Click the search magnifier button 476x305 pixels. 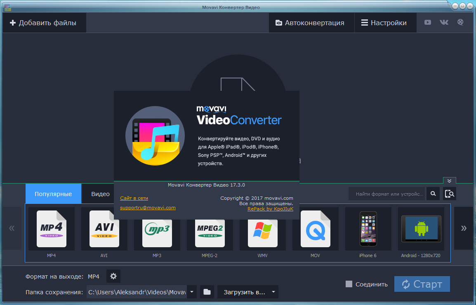point(433,194)
